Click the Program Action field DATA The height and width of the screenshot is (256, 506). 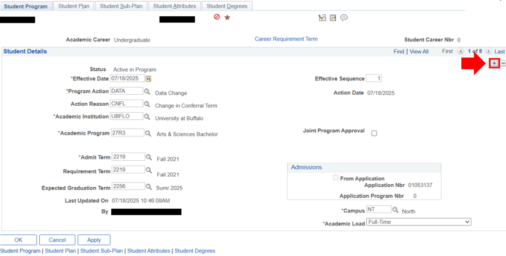pos(127,91)
